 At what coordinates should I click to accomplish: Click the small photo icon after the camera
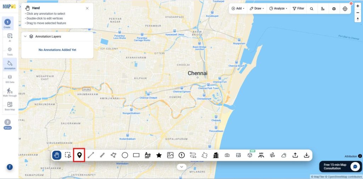239,155
